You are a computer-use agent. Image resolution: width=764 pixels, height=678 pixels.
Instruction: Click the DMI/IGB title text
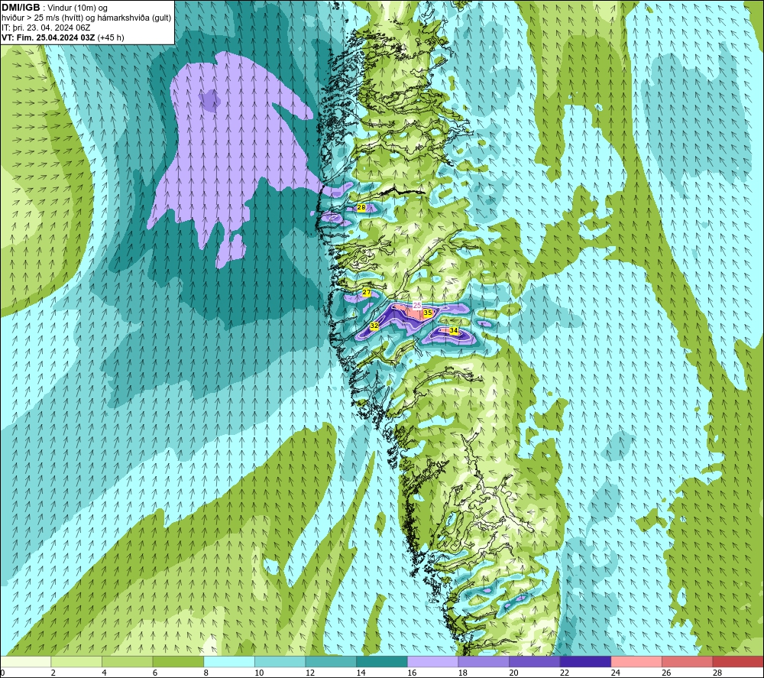[21, 8]
